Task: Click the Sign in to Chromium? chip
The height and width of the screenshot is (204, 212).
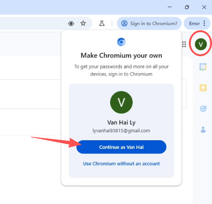Action: (x=149, y=24)
